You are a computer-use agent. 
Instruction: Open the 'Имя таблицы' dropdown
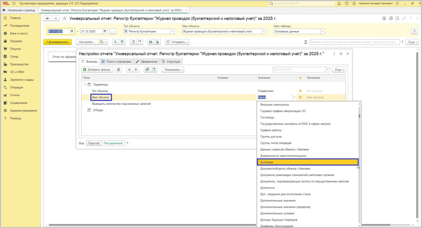click(322, 31)
